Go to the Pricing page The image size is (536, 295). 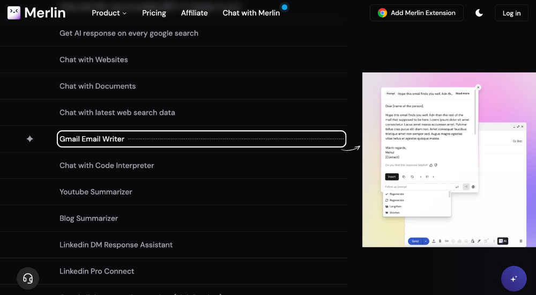[x=154, y=13]
